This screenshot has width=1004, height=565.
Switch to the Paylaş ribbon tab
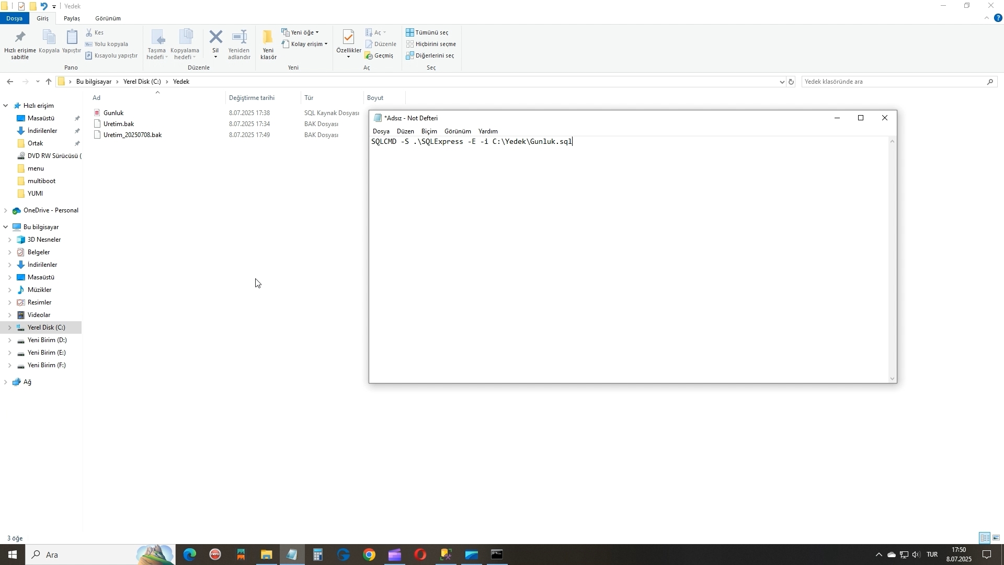pyautogui.click(x=72, y=18)
